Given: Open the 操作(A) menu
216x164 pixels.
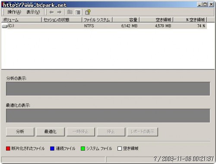Looking at the screenshot, I should 14,12.
